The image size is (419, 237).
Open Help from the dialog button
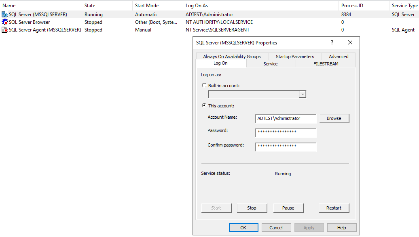pyautogui.click(x=342, y=228)
